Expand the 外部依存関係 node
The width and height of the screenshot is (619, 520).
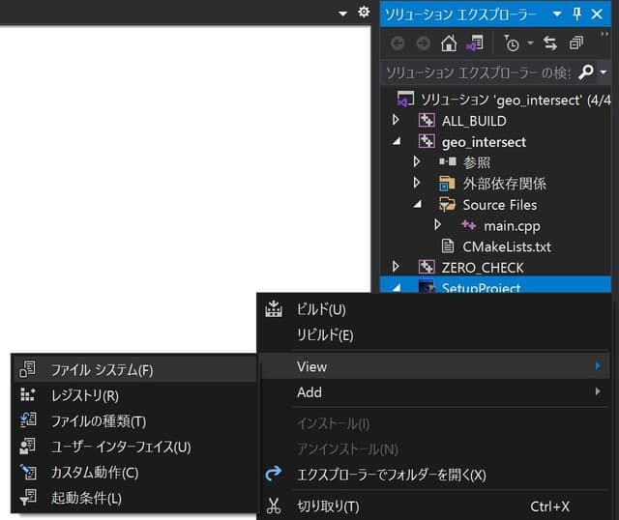[418, 183]
